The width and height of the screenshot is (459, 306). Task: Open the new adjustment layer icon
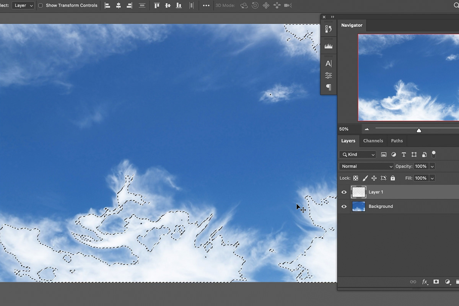448,282
